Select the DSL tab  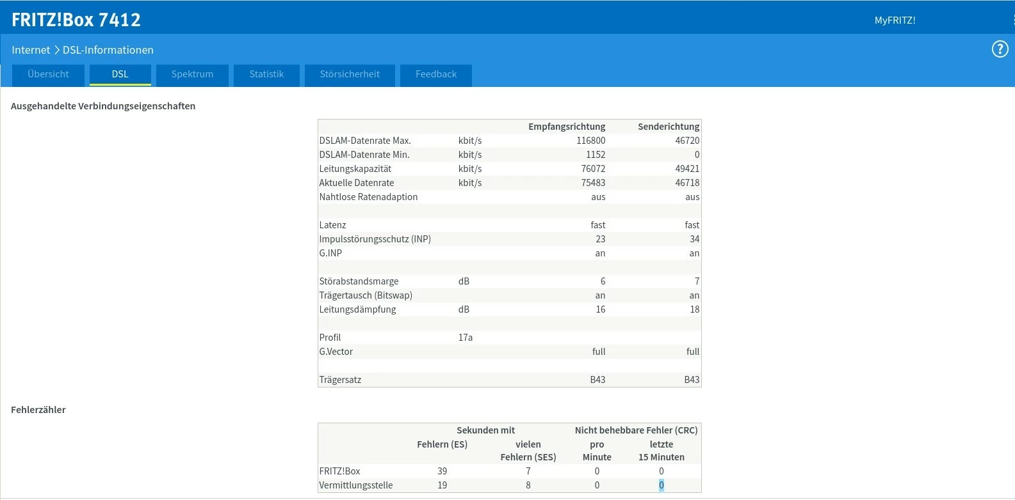[x=120, y=74]
